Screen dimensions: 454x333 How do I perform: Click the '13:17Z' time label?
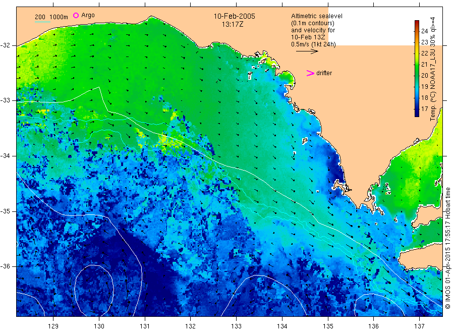click(233, 24)
